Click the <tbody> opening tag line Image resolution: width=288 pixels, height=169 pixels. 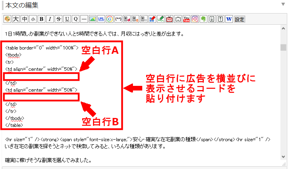coord(14,55)
